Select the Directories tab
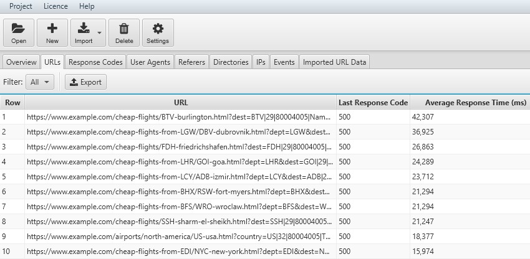This screenshot has width=530, height=259. 231,62
